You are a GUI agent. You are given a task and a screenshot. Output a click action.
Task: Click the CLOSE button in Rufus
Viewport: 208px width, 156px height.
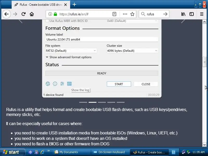(x=146, y=84)
